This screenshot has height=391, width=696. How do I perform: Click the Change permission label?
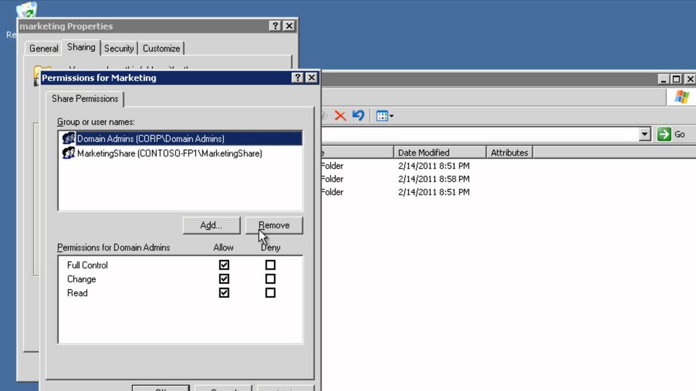pos(82,279)
